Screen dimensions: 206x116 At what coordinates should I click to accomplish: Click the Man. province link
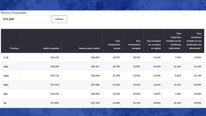6,85
